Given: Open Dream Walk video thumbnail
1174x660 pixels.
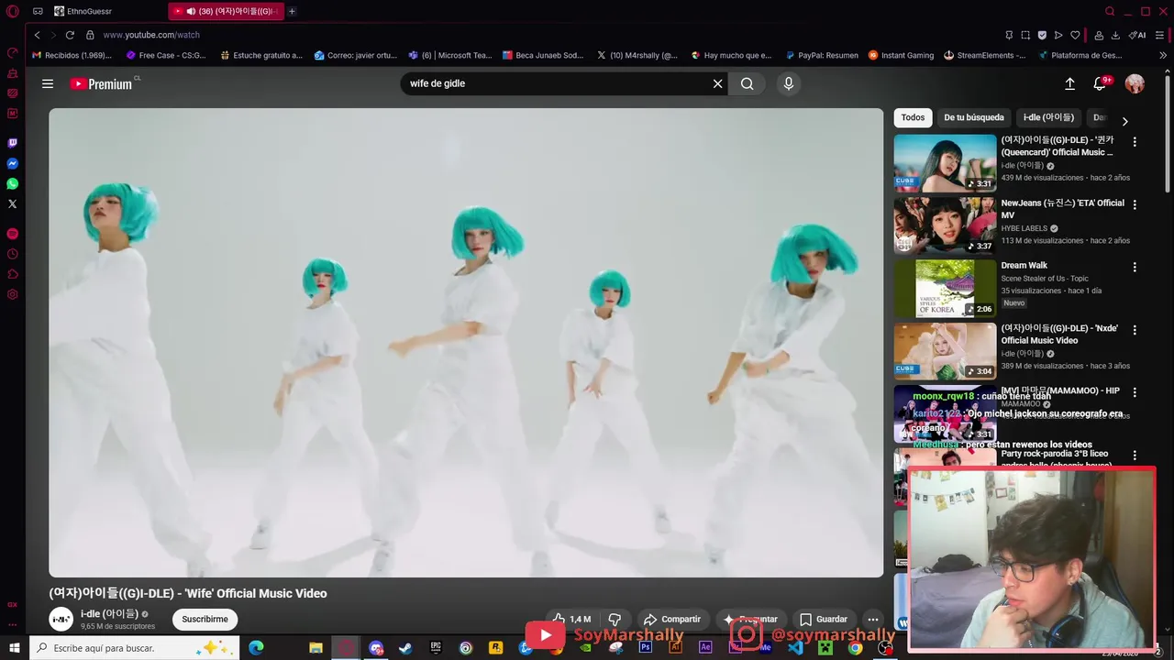Looking at the screenshot, I should tap(945, 288).
